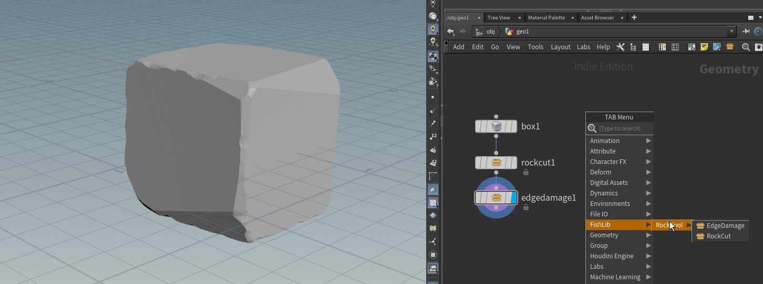The width and height of the screenshot is (763, 284).
Task: Open the node shape palette icon
Action: coord(675,47)
